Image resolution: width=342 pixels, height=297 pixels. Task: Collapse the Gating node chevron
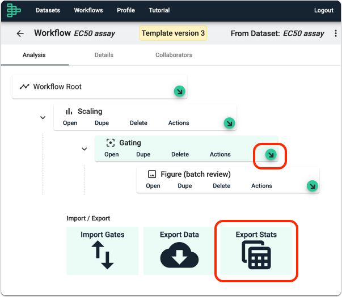84,149
